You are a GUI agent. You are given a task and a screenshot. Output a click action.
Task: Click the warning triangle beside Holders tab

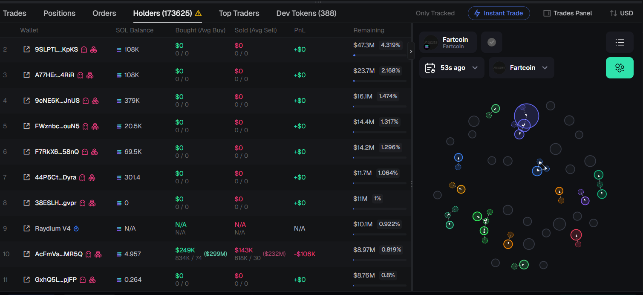coord(198,13)
